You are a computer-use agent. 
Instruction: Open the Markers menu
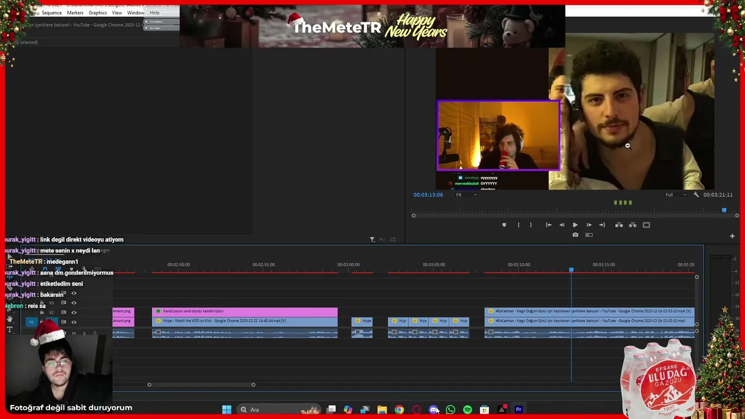pos(75,13)
